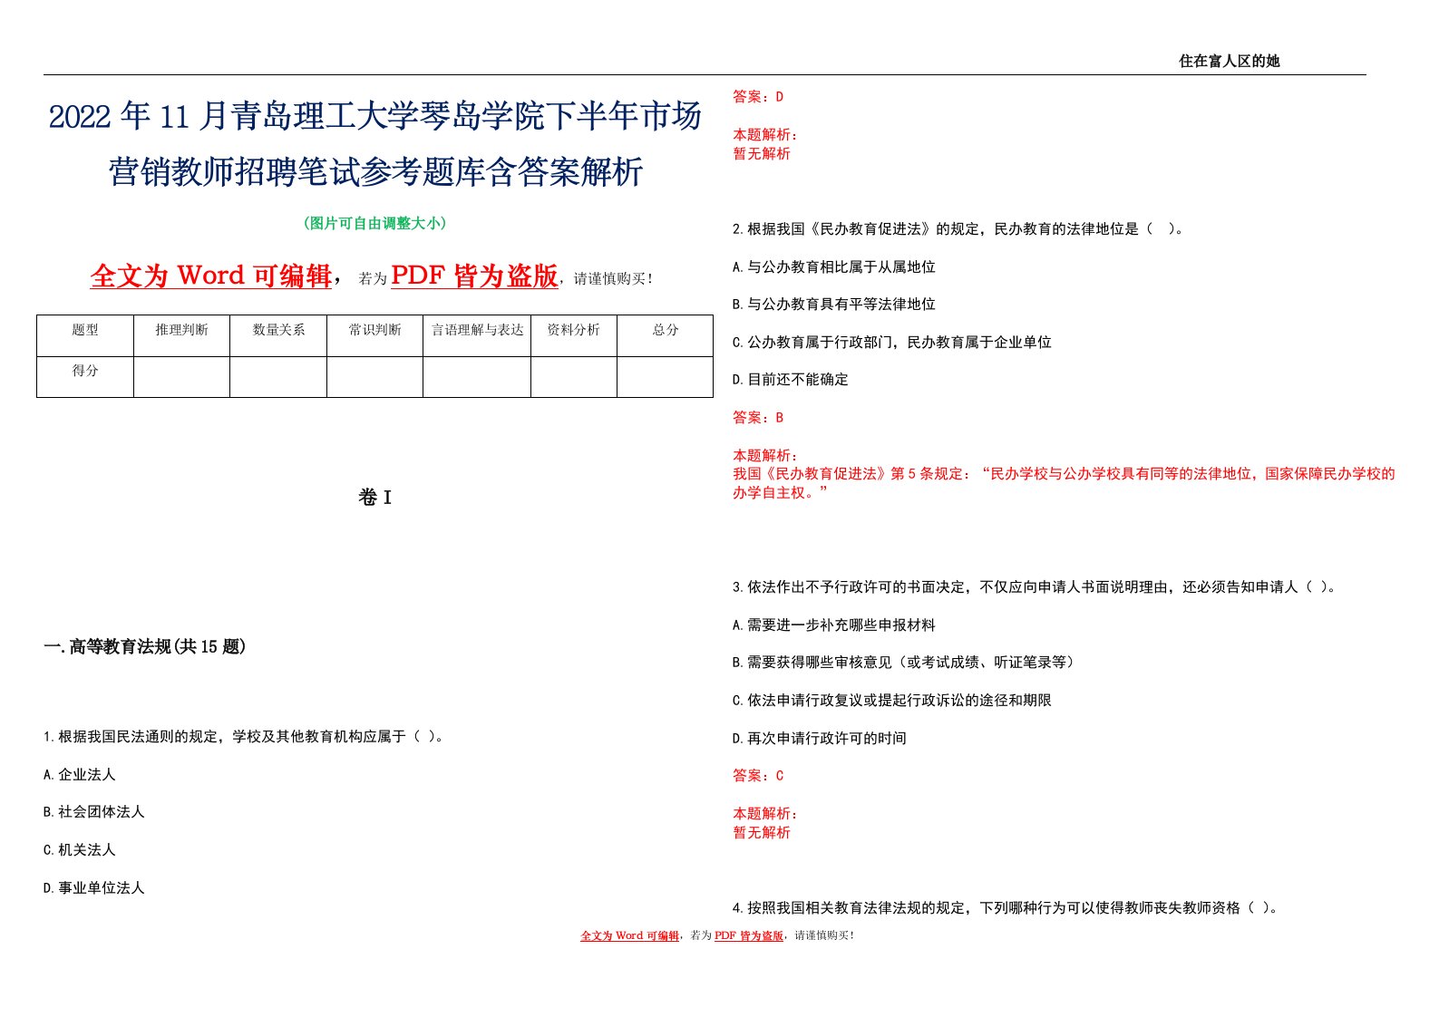Viewport: 1439px width, 1017px height.
Task: Select option D.目前还不能确定
Action: click(x=791, y=380)
